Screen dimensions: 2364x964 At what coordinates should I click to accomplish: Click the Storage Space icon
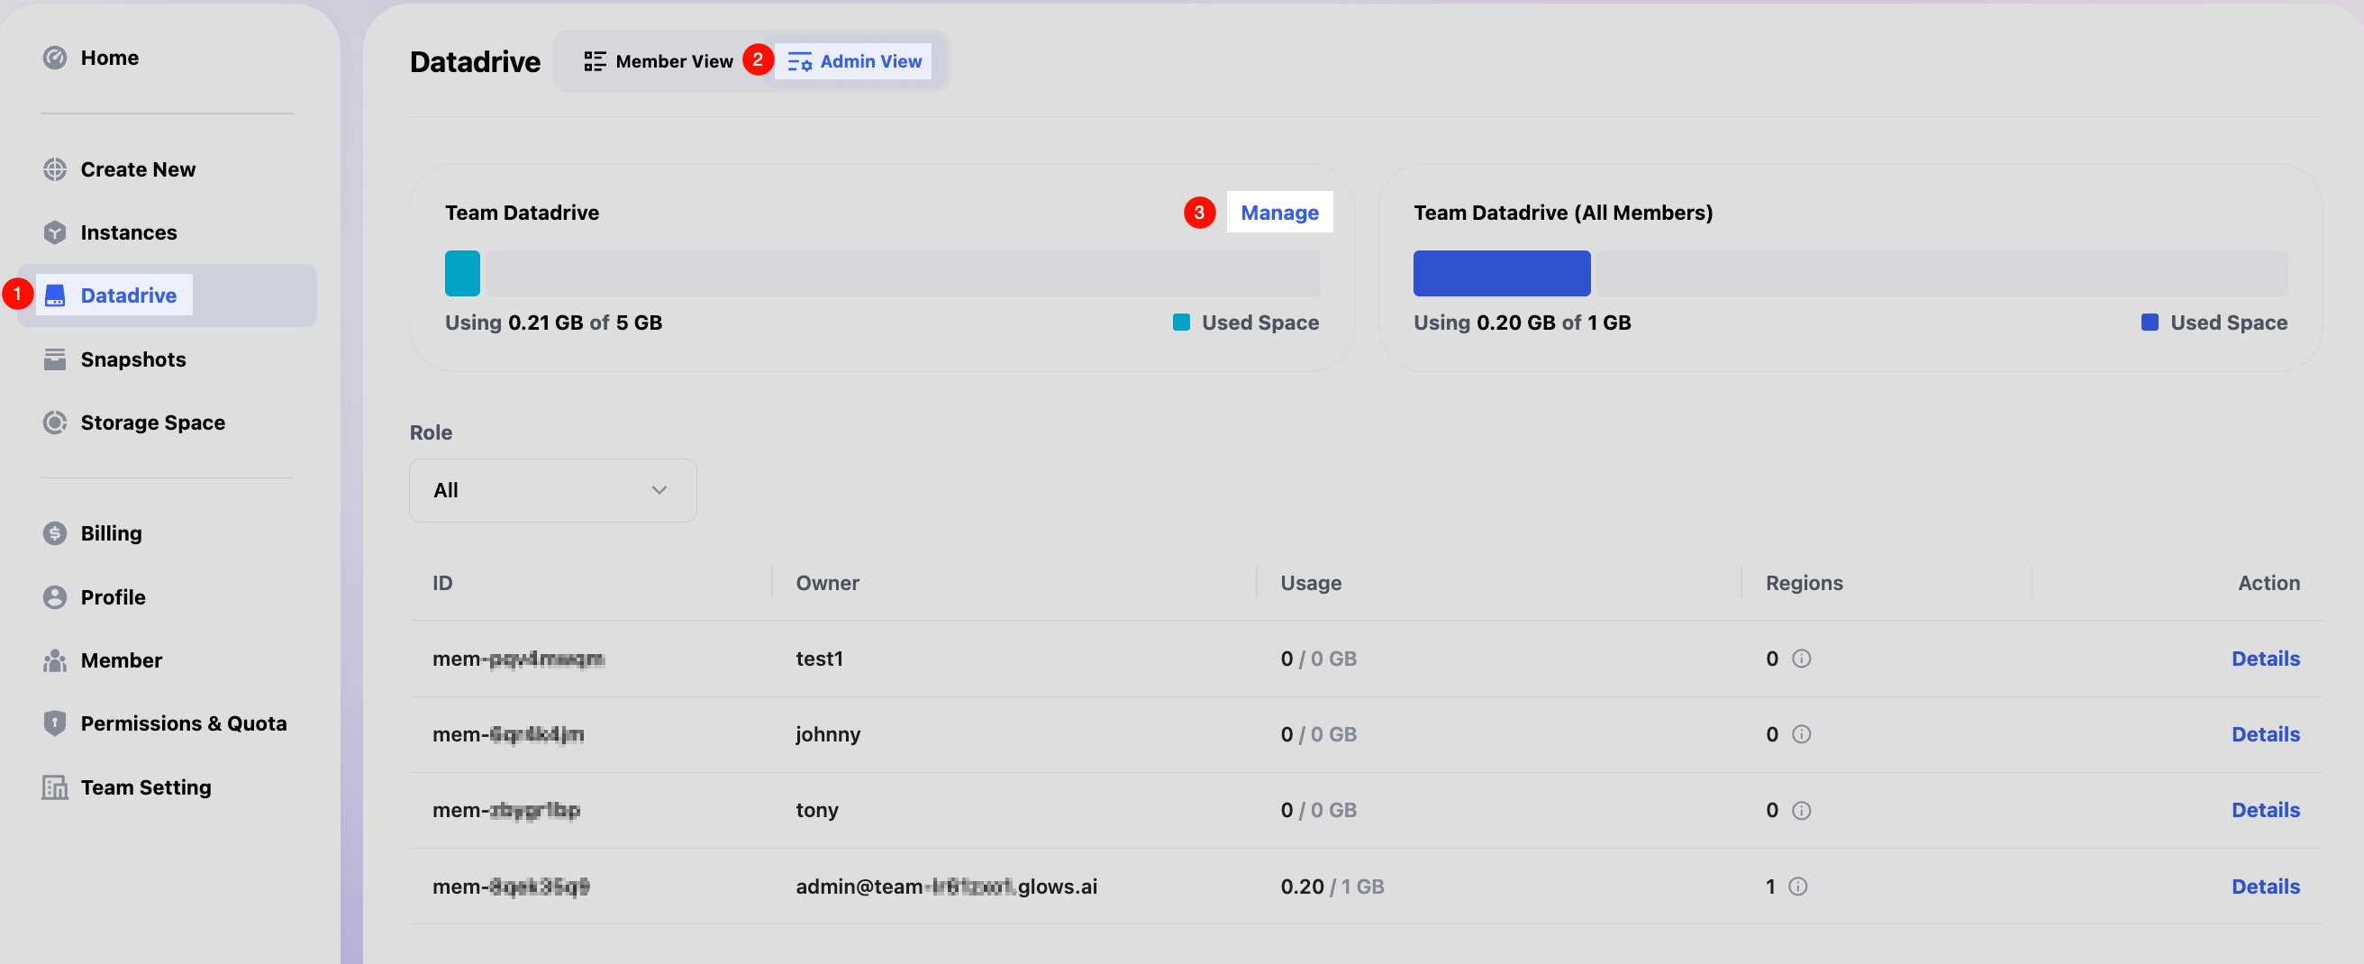click(55, 423)
